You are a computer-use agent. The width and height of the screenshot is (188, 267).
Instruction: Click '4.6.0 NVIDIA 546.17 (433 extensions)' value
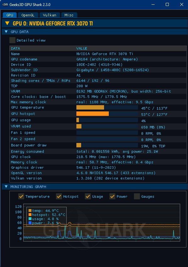tap(116, 173)
